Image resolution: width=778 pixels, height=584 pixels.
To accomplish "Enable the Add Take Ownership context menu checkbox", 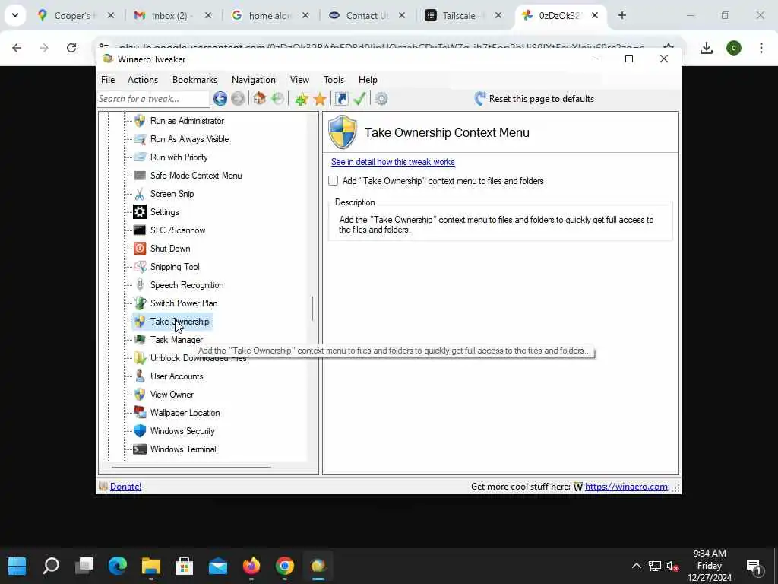I will (333, 181).
